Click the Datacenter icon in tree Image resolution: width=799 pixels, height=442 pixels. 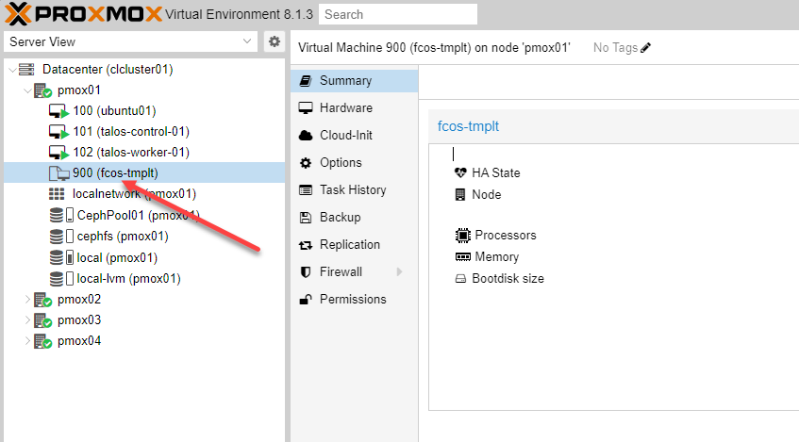[26, 70]
